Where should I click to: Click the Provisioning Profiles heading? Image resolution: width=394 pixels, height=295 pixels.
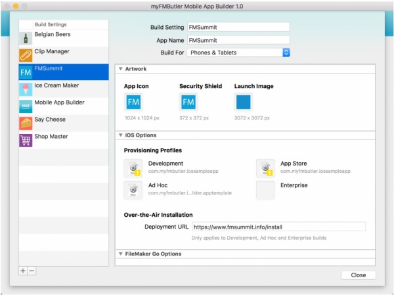pyautogui.click(x=153, y=150)
